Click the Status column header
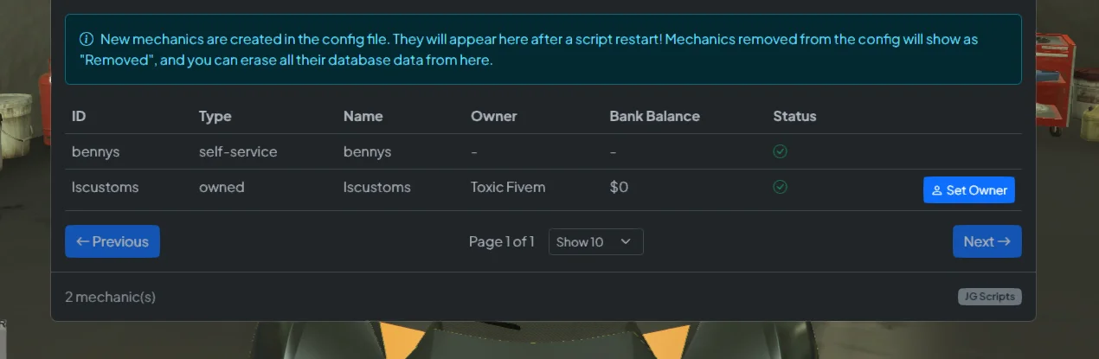 [x=794, y=116]
